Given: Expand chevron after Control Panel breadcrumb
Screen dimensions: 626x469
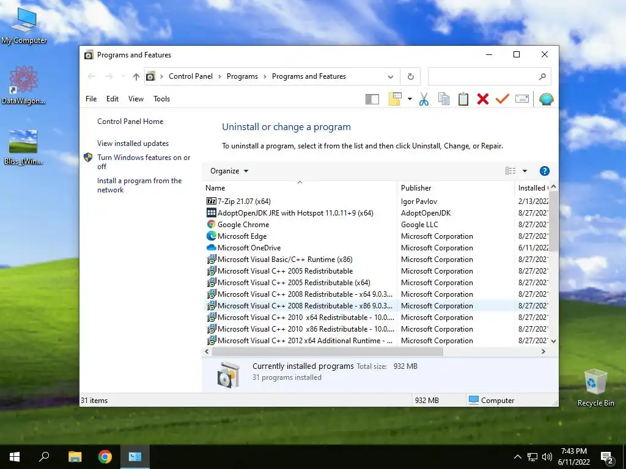Looking at the screenshot, I should point(219,76).
